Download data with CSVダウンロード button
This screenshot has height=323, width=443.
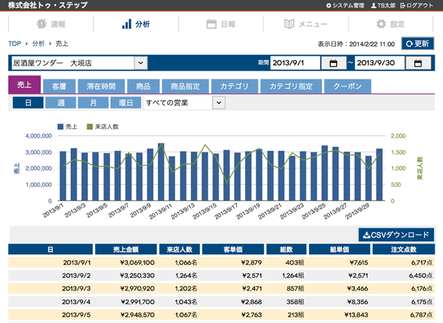(x=396, y=235)
